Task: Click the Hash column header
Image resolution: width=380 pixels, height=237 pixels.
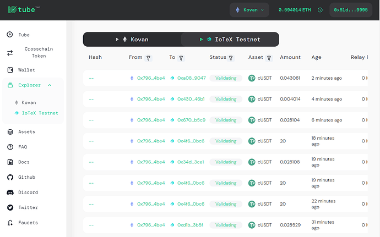Action: 95,57
